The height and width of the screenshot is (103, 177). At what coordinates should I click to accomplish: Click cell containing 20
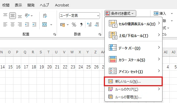(x=48, y=67)
